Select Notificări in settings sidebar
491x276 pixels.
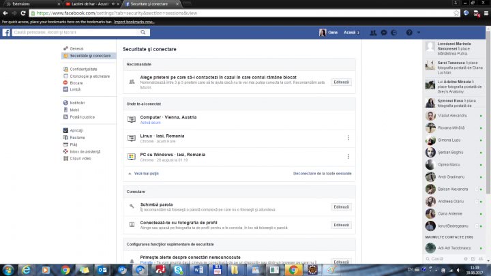click(x=76, y=103)
